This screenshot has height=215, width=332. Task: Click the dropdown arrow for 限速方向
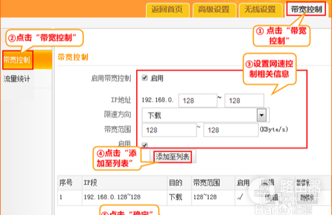pyautogui.click(x=262, y=115)
